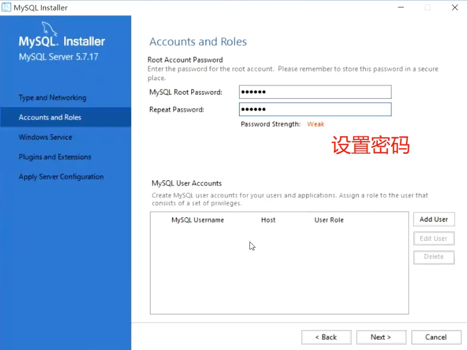Focus the MySQL Root Password field
The height and width of the screenshot is (350, 467).
[315, 92]
